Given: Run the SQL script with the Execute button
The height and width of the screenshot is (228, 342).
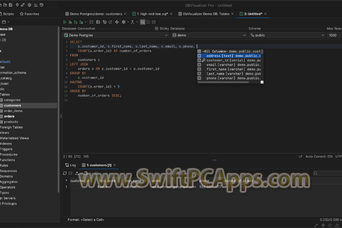Looking at the screenshot, I should coord(65,22).
